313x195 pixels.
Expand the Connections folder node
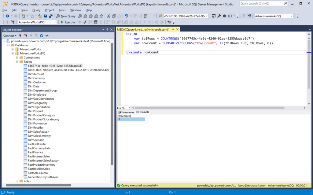(x=17, y=57)
